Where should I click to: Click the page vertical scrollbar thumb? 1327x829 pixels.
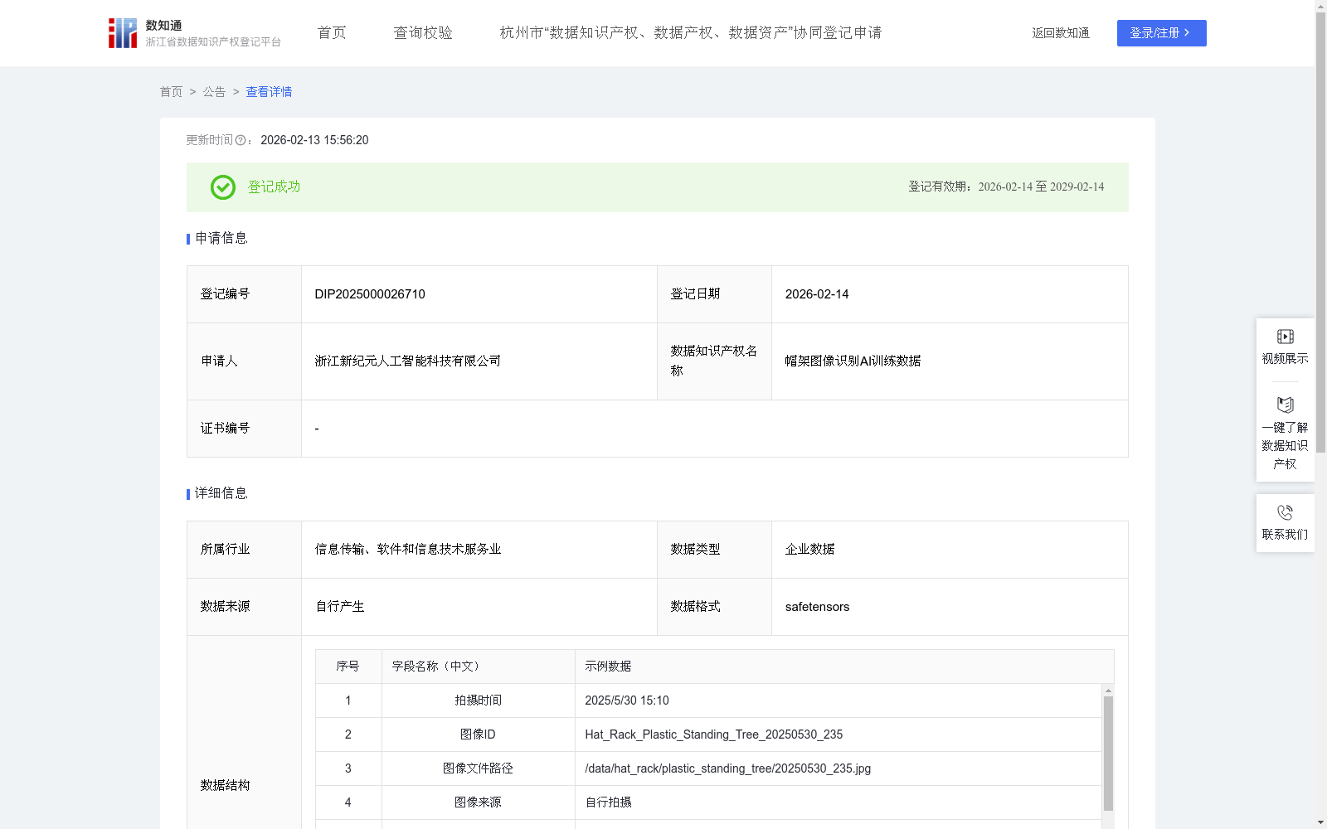click(x=1320, y=232)
